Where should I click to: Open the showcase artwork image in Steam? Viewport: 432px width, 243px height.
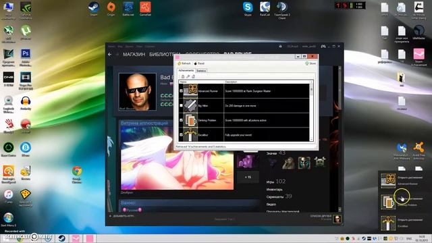(177, 158)
